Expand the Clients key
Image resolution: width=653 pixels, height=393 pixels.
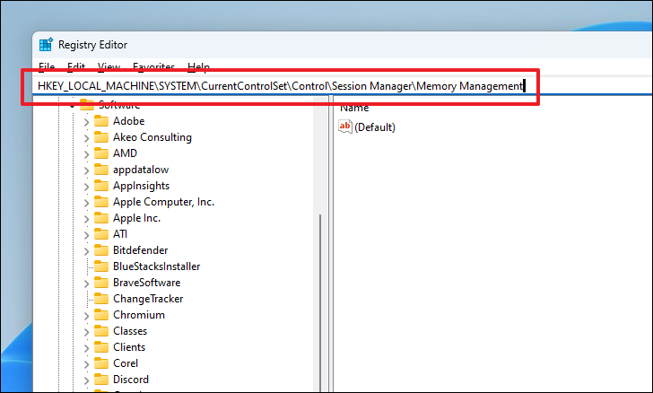tap(86, 348)
